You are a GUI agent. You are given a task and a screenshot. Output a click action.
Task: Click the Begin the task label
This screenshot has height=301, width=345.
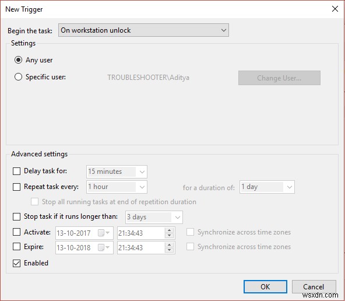pos(30,30)
